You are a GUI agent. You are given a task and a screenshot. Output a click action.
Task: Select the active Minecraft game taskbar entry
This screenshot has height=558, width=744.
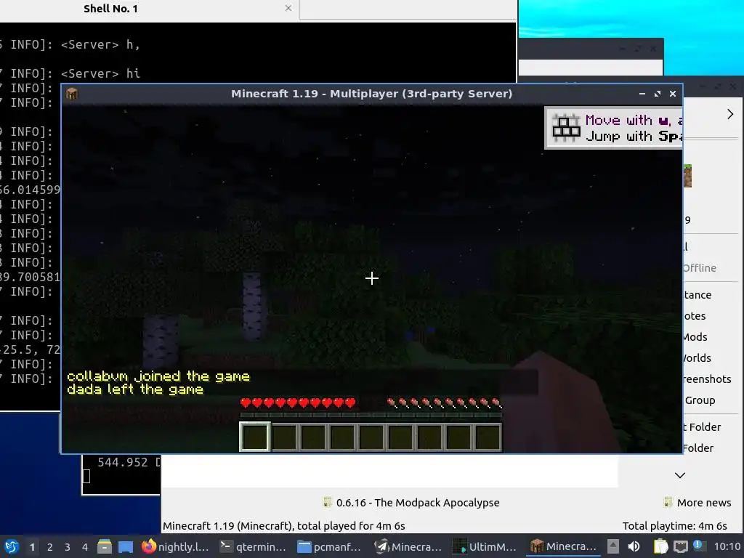564,546
